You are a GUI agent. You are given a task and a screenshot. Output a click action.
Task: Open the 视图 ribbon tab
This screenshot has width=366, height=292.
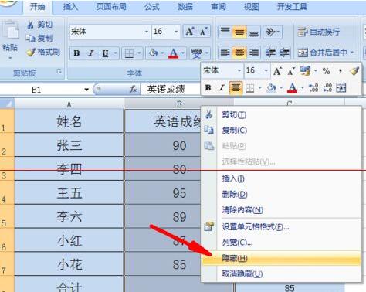click(x=252, y=7)
